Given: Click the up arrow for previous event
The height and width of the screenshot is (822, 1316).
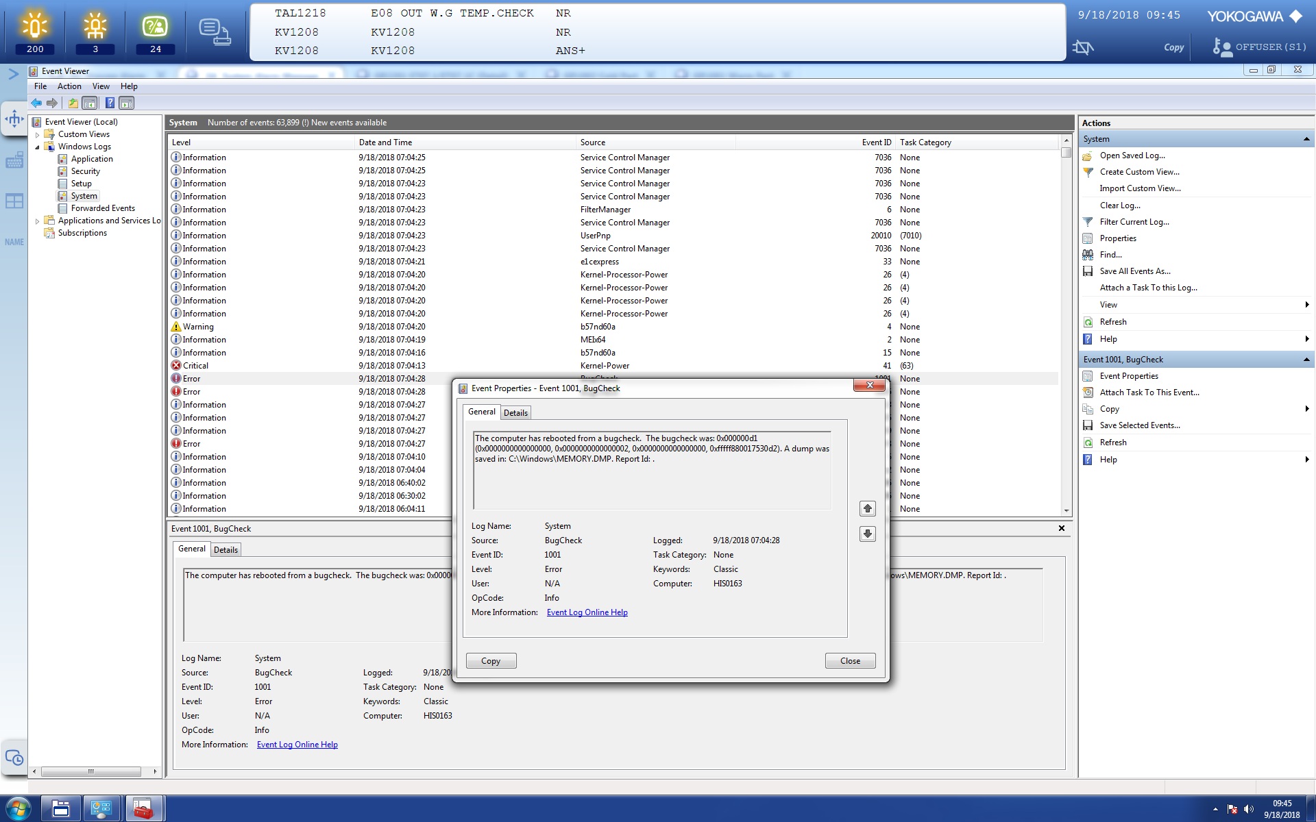Looking at the screenshot, I should click(867, 508).
